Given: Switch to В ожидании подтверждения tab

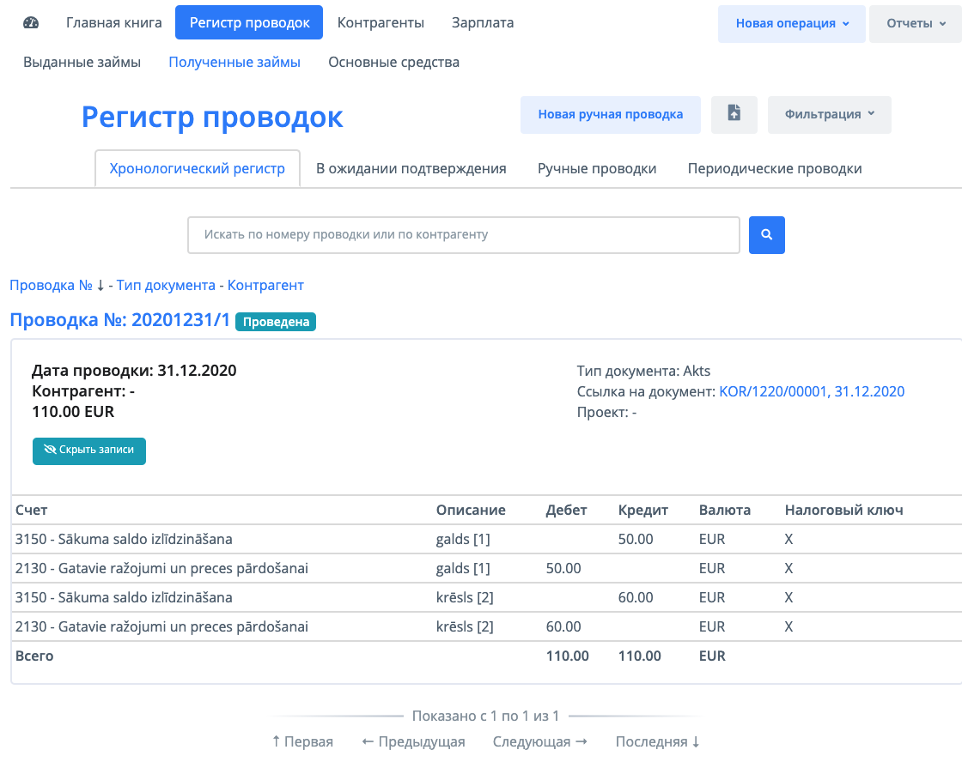Looking at the screenshot, I should (411, 168).
